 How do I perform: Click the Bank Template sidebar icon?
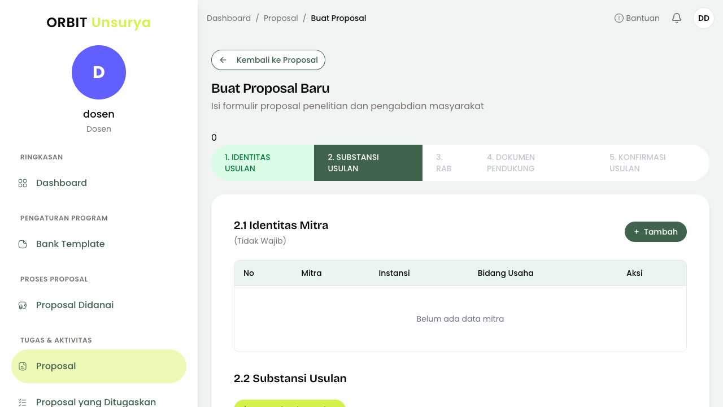click(x=23, y=244)
